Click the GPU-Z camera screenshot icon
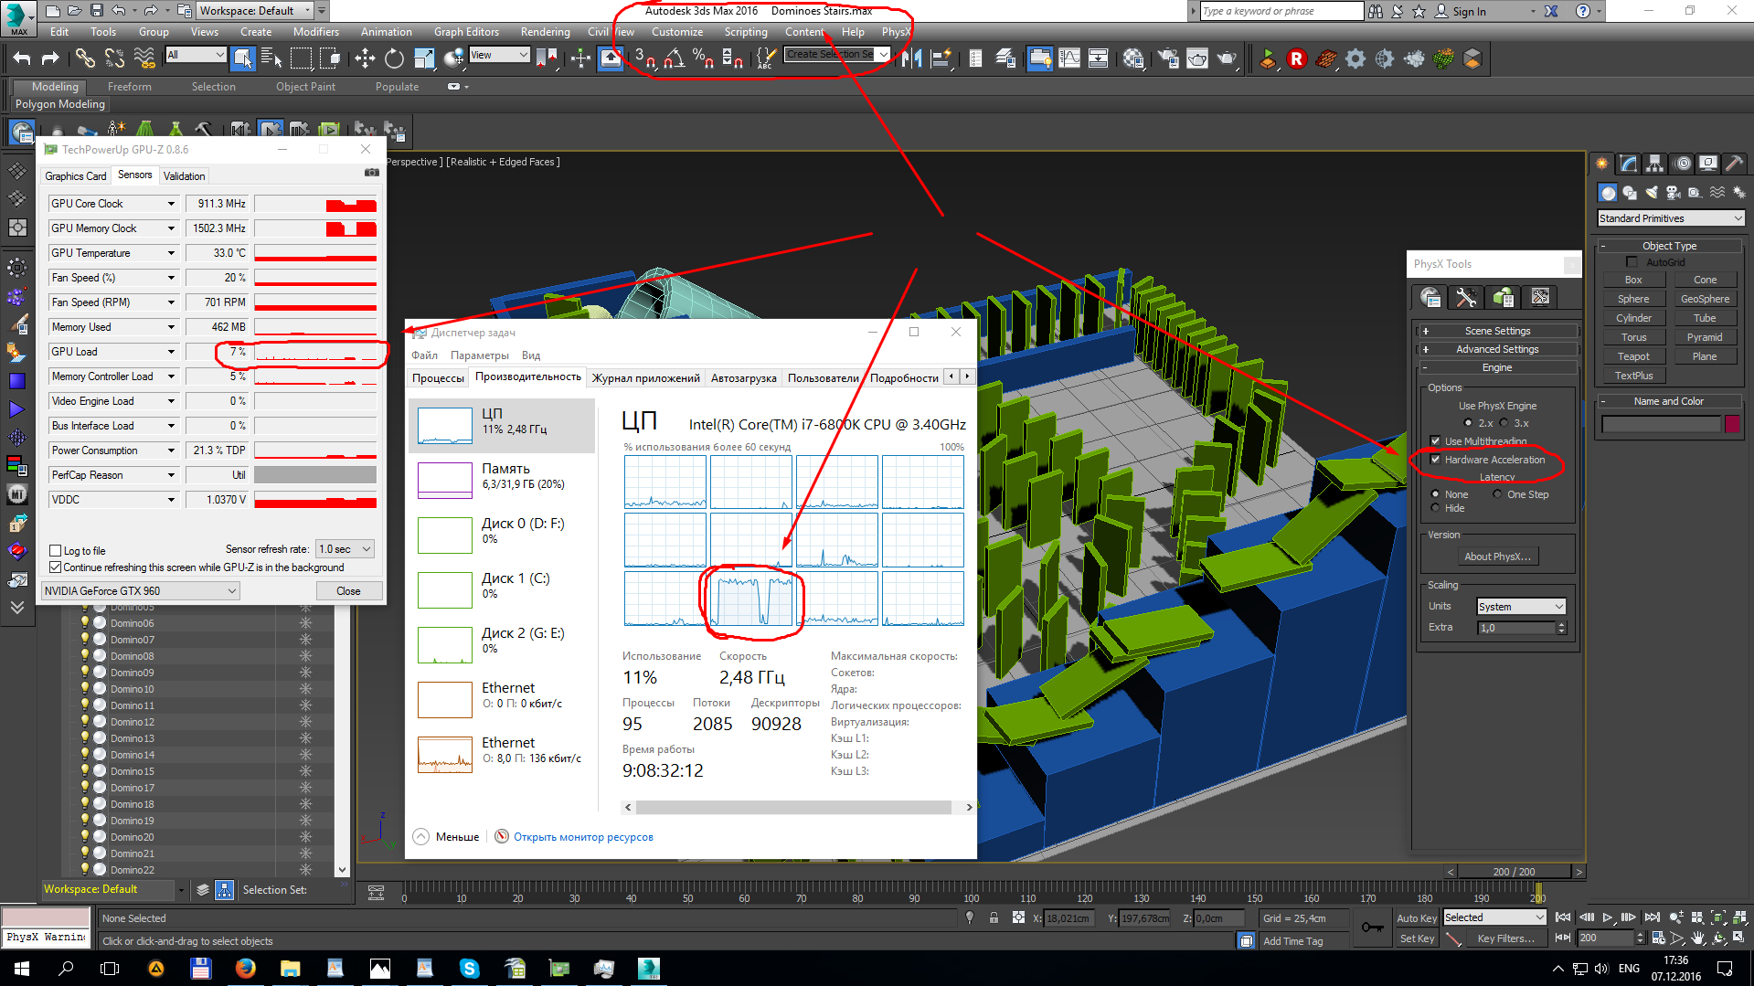1754x986 pixels. coord(371,172)
